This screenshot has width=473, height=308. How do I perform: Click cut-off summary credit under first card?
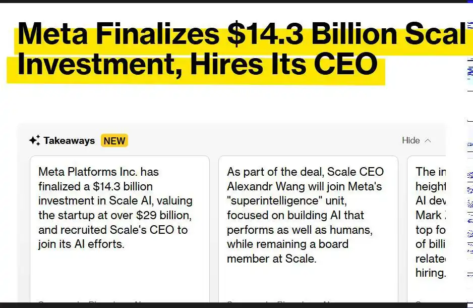(90, 301)
